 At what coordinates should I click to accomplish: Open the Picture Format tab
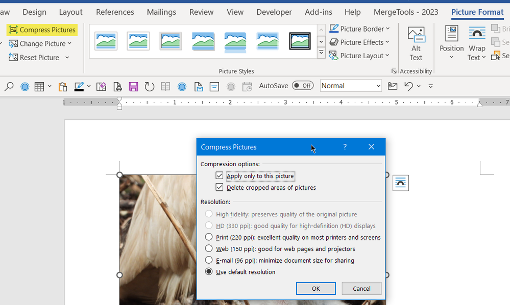477,12
